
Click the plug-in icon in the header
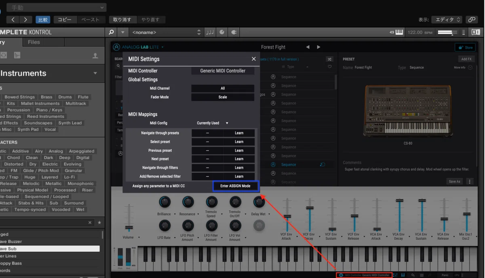coord(234,32)
